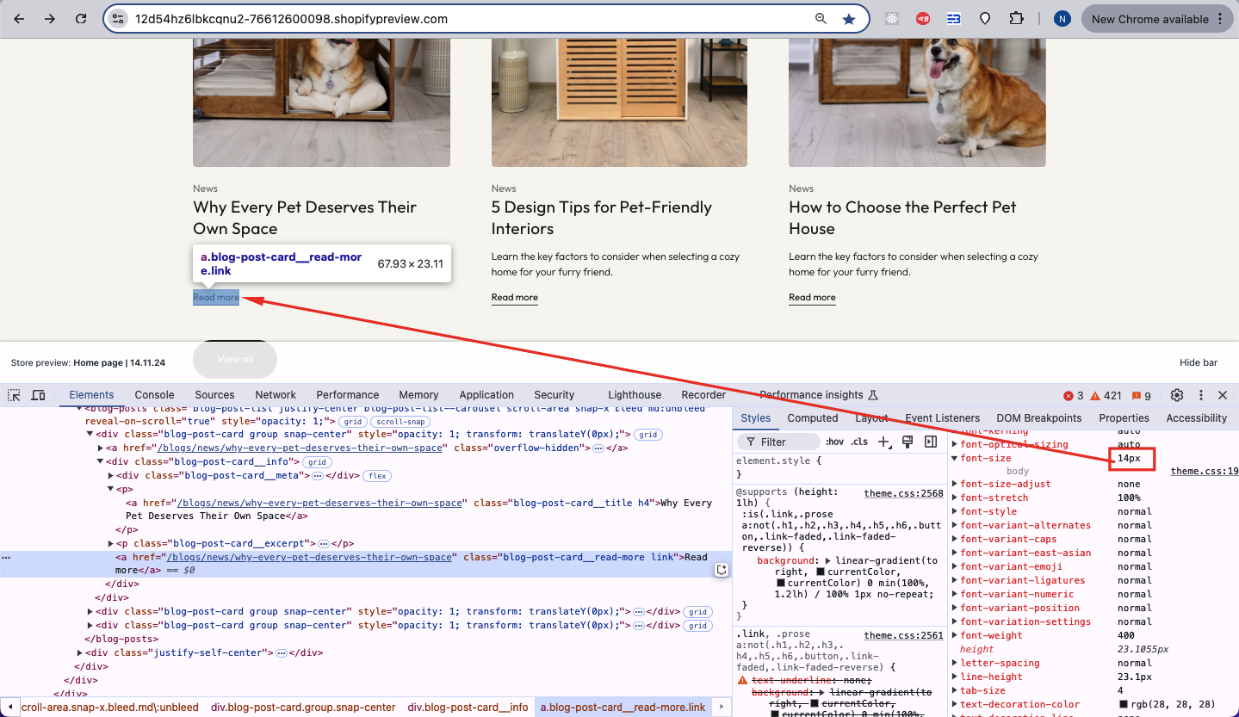Open the React Developer Tools extension
Image resolution: width=1239 pixels, height=717 pixels.
[x=892, y=19]
